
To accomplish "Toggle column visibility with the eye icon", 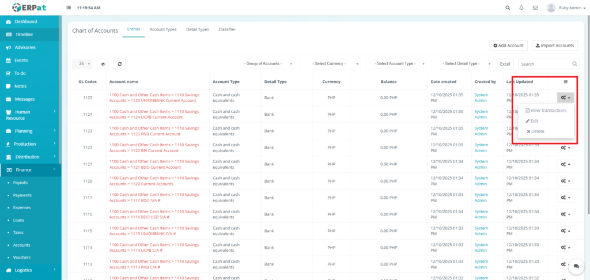I will point(103,64).
